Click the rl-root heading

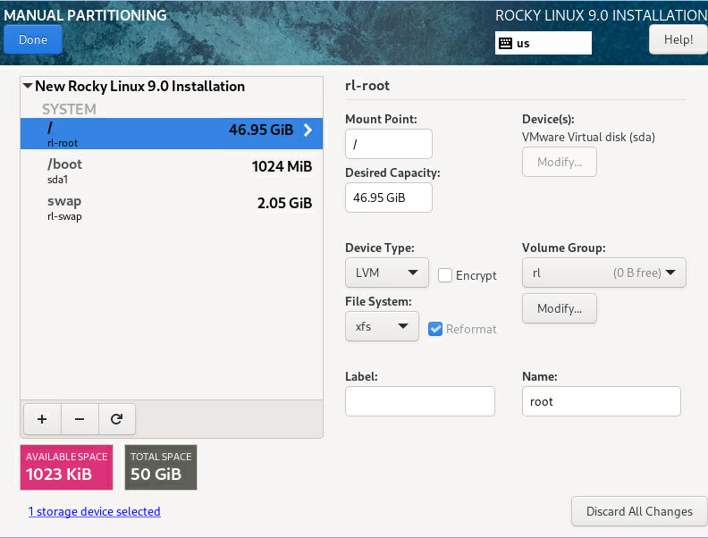(367, 85)
